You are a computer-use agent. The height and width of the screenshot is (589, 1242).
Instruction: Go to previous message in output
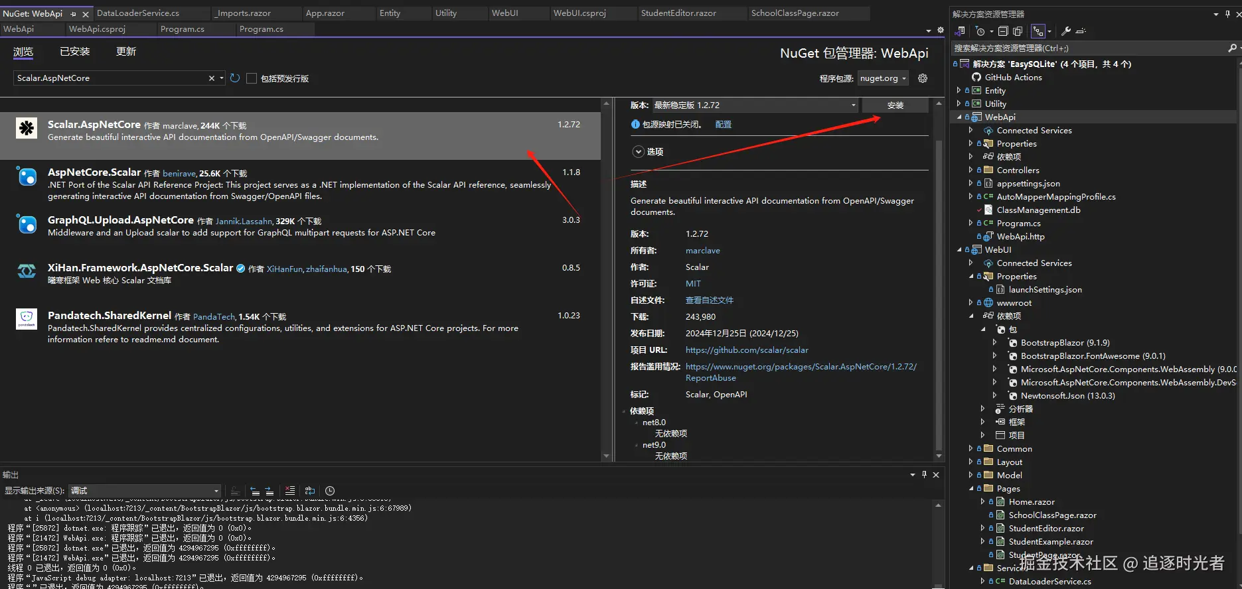(x=256, y=491)
